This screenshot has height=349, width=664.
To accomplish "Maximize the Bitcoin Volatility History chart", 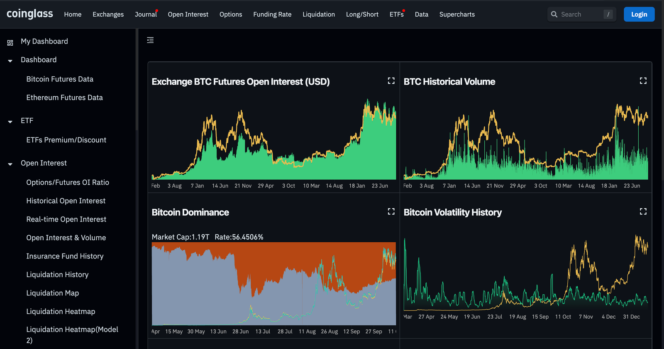I will 643,212.
